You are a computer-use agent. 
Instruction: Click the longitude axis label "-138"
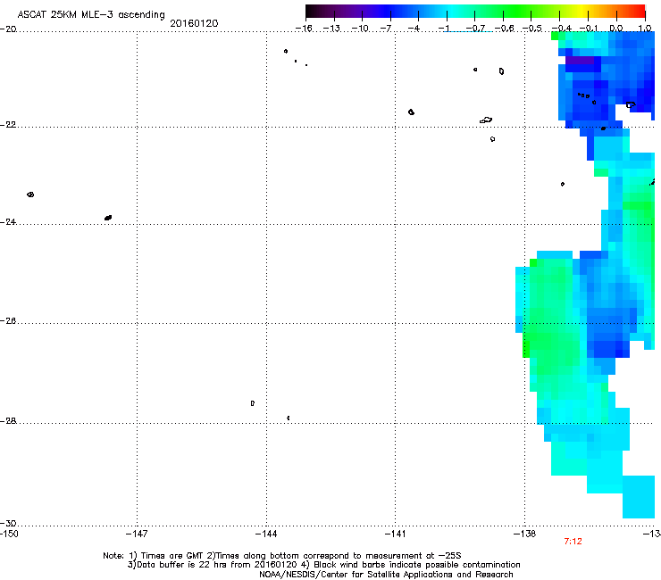coord(525,534)
